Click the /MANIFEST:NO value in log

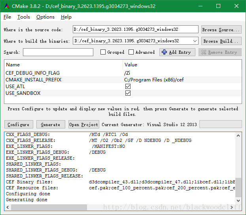pyautogui.click(x=108, y=146)
